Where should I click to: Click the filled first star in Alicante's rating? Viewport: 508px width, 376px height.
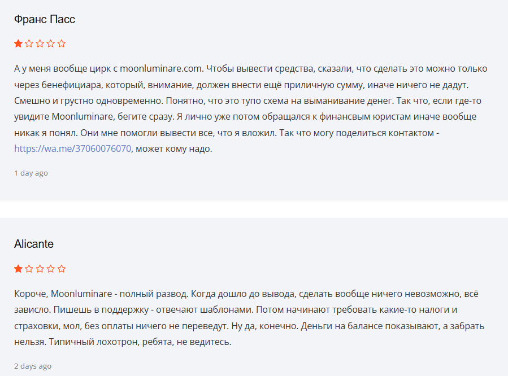pyautogui.click(x=18, y=269)
